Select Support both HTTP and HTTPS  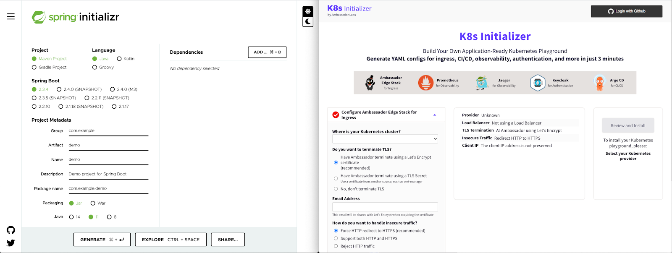coord(336,238)
